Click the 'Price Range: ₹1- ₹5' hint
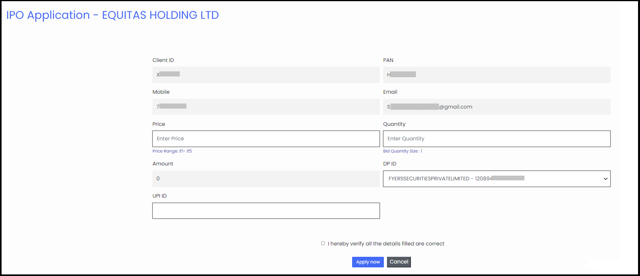640x276 pixels. (172, 151)
